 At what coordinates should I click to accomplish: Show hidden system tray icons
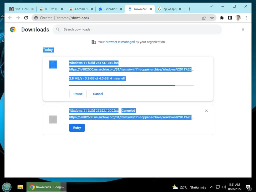211,187
